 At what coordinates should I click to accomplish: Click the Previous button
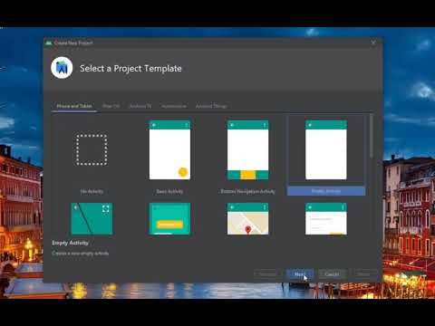pos(267,274)
